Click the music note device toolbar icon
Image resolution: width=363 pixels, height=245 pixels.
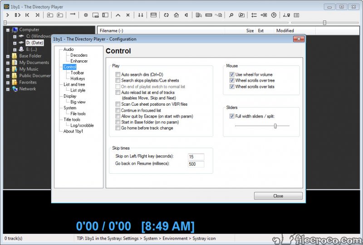(x=286, y=15)
